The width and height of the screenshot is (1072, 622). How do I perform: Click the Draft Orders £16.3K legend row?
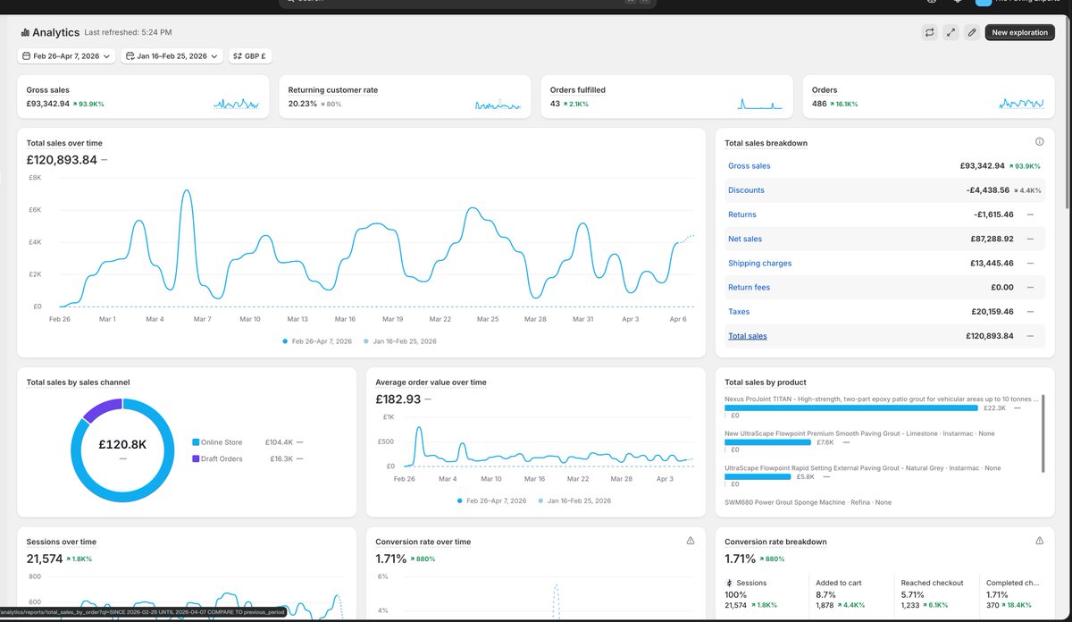click(247, 458)
